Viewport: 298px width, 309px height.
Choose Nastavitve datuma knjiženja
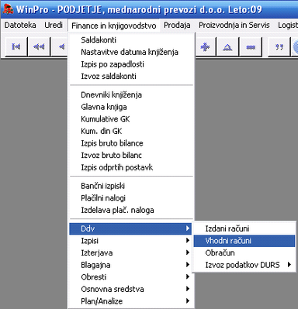(x=131, y=52)
